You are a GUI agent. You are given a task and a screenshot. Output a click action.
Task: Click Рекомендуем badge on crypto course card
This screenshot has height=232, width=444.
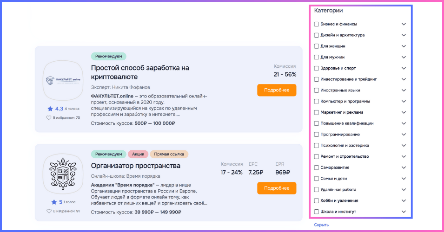click(108, 56)
